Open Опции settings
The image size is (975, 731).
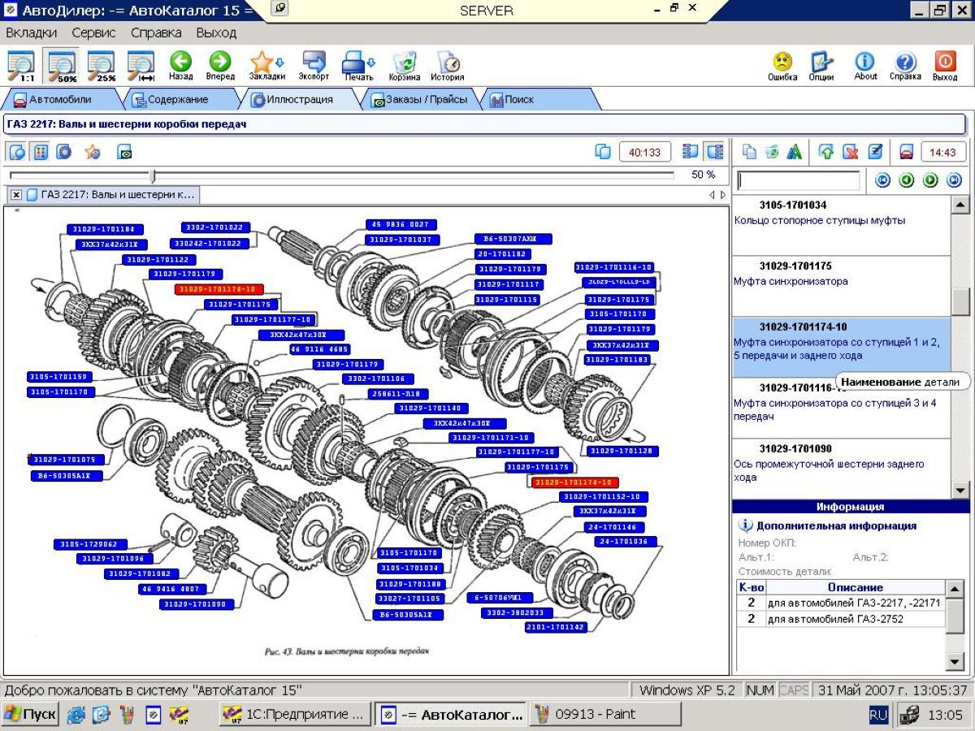[x=821, y=66]
